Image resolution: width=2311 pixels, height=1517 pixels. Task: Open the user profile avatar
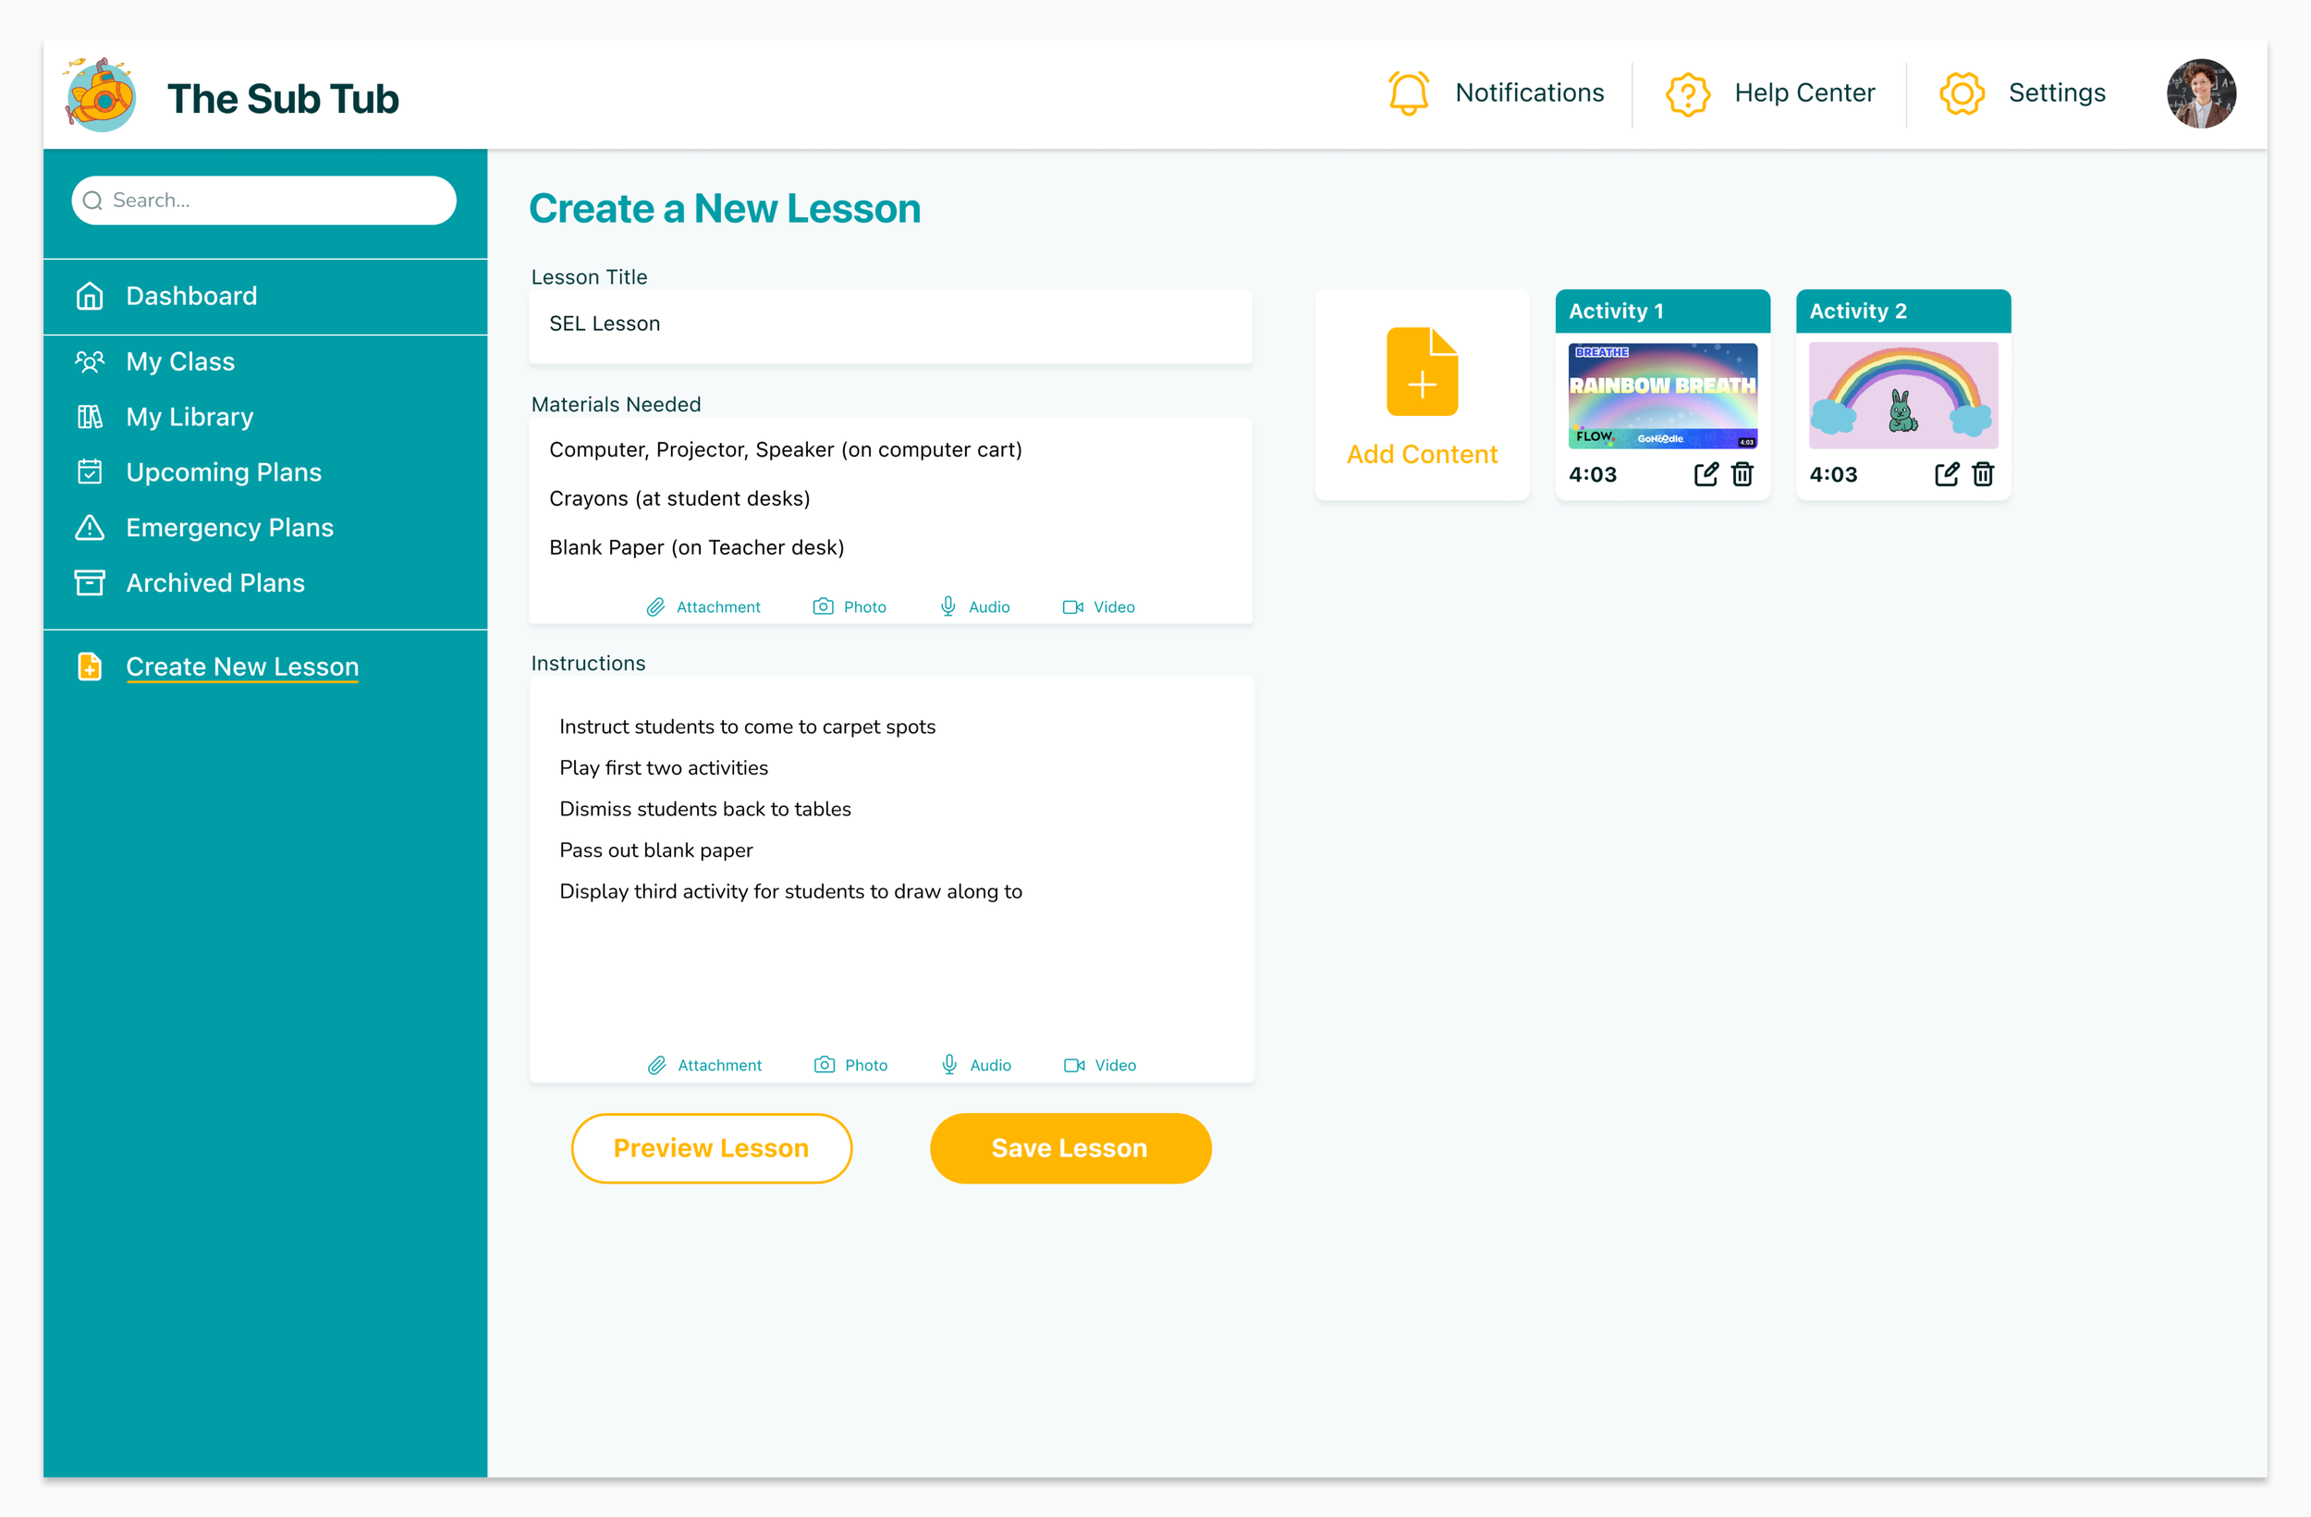pos(2200,93)
